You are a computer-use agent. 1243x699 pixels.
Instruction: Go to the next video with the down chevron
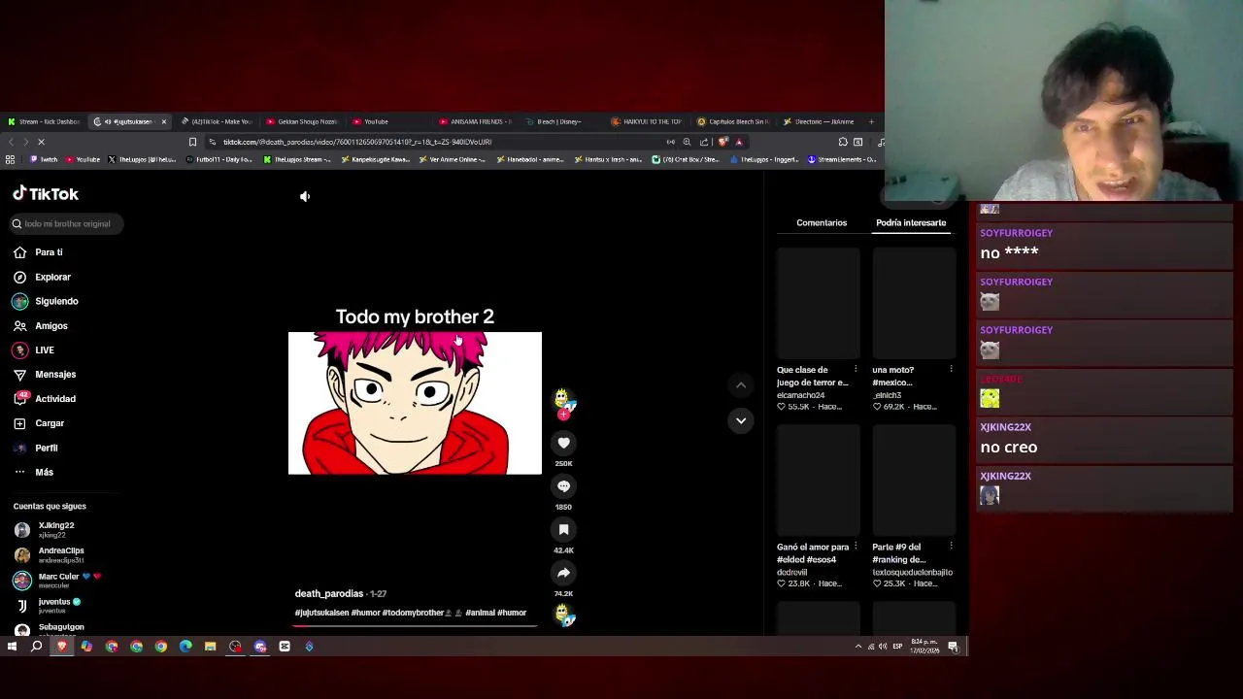(741, 420)
